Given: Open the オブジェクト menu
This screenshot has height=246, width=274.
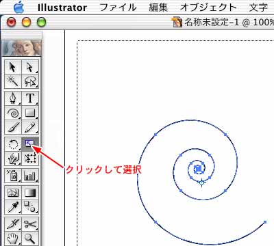Looking at the screenshot, I should tap(208, 8).
